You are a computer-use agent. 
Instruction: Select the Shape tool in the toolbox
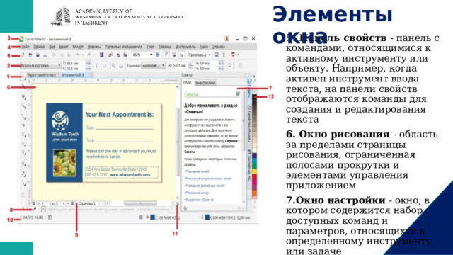(23, 86)
